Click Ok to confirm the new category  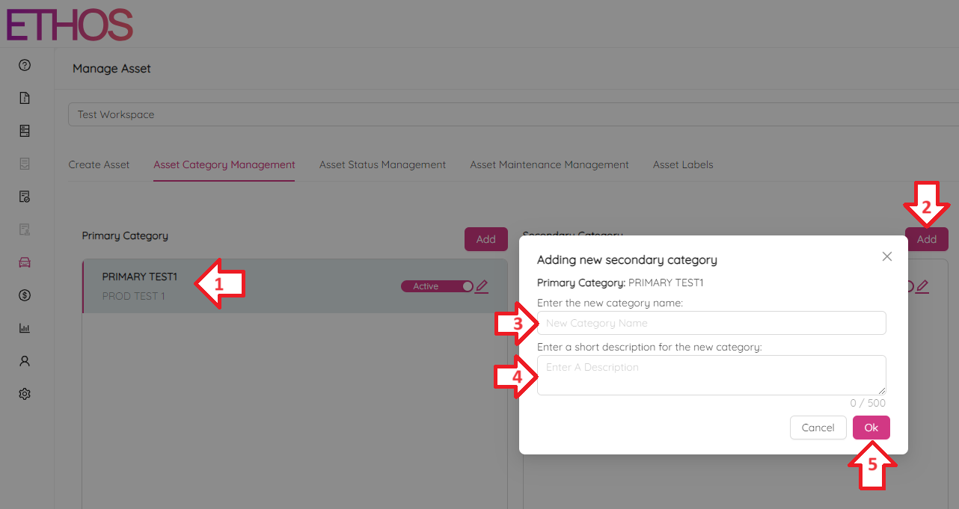871,428
